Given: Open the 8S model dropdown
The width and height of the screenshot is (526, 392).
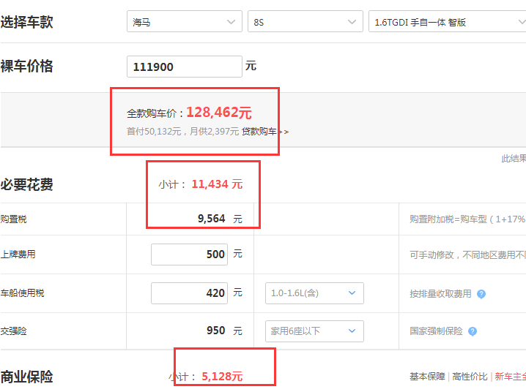Looking at the screenshot, I should coord(305,21).
